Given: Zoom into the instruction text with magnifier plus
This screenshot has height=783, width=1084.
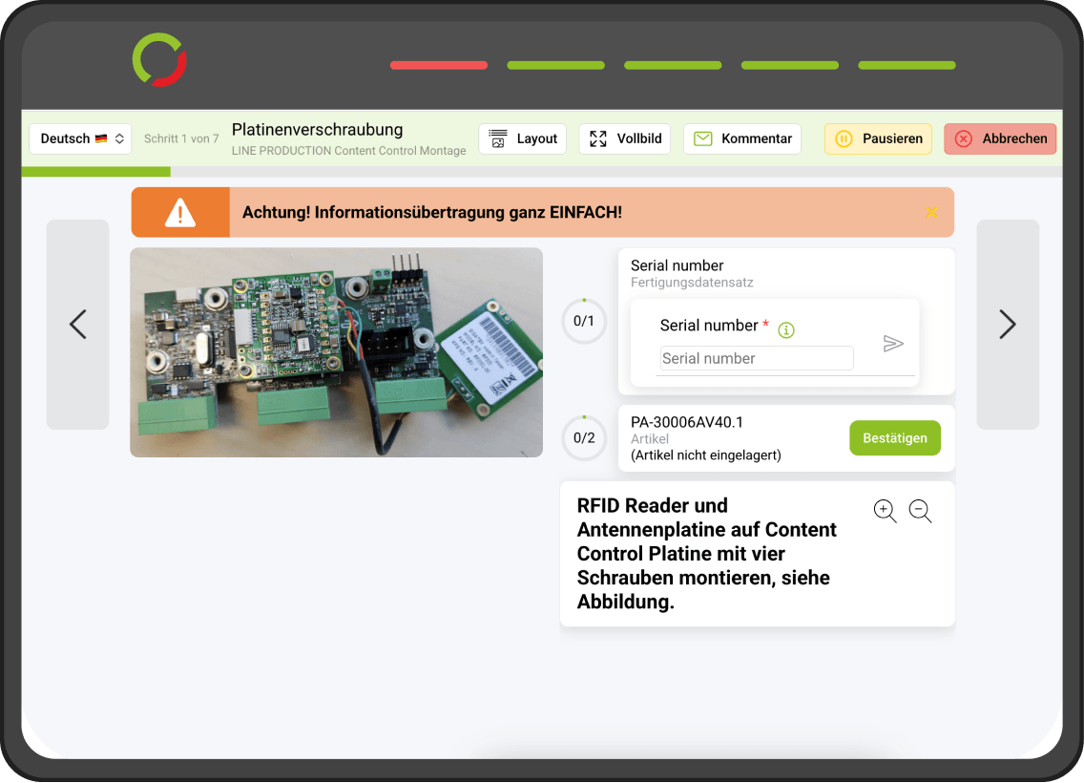Looking at the screenshot, I should coord(885,511).
